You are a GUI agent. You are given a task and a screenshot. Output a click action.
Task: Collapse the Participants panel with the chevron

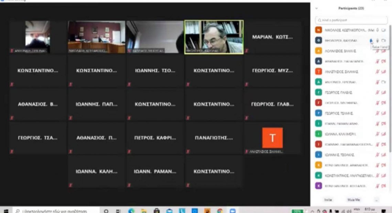coord(316,8)
